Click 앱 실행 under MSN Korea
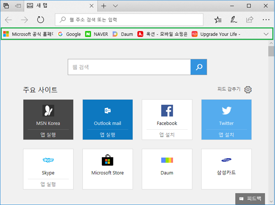Image resolution: width=275 pixels, height=205 pixels. [48, 135]
